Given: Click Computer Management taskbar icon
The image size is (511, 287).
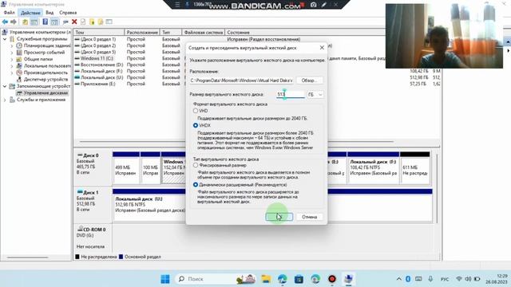Looking at the screenshot, I should coord(348,279).
